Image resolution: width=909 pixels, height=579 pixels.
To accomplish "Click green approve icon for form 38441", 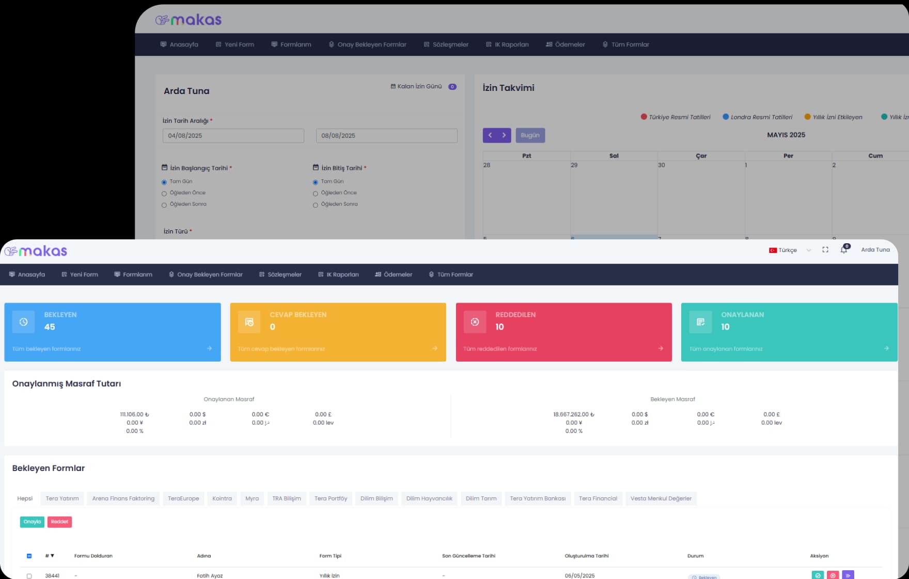I will tap(818, 575).
